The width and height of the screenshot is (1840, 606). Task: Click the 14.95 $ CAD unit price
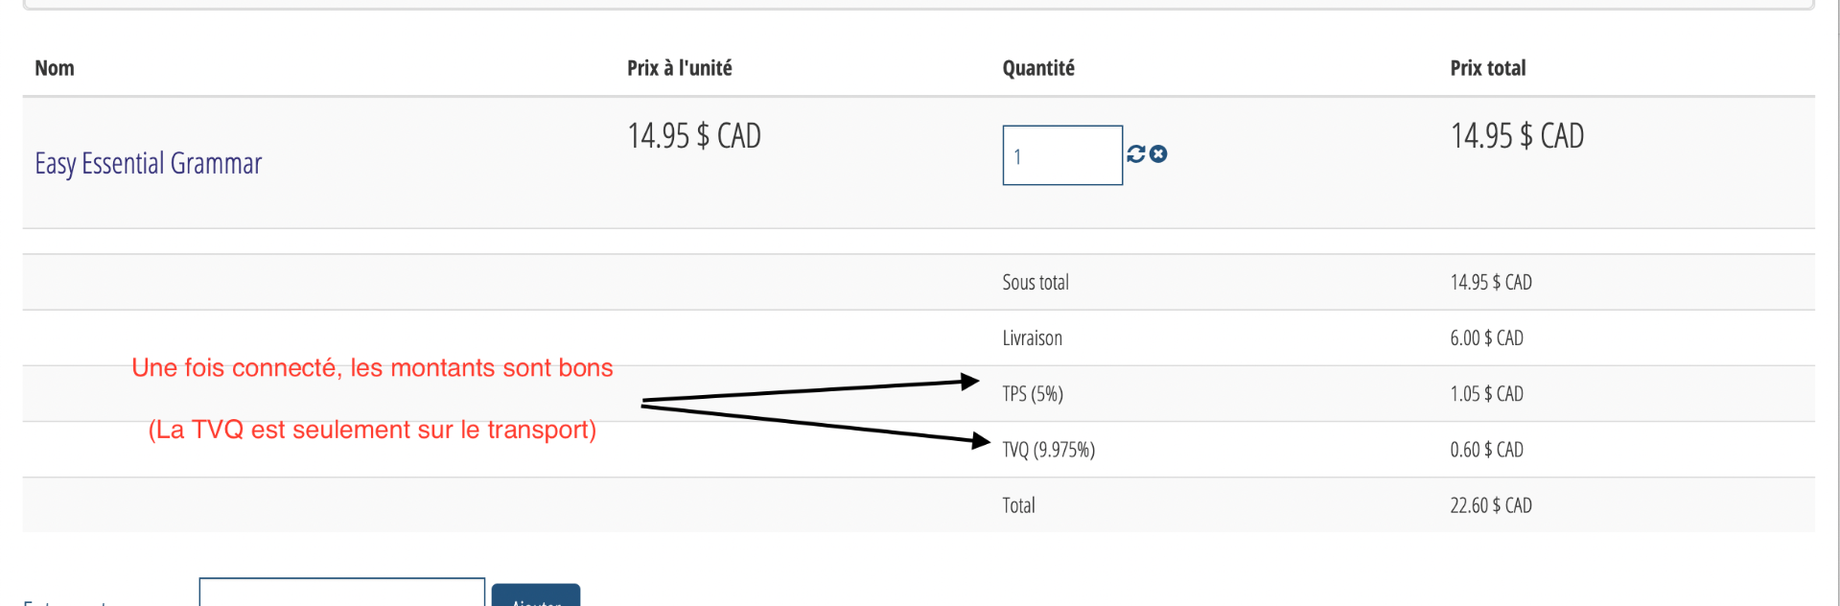693,136
